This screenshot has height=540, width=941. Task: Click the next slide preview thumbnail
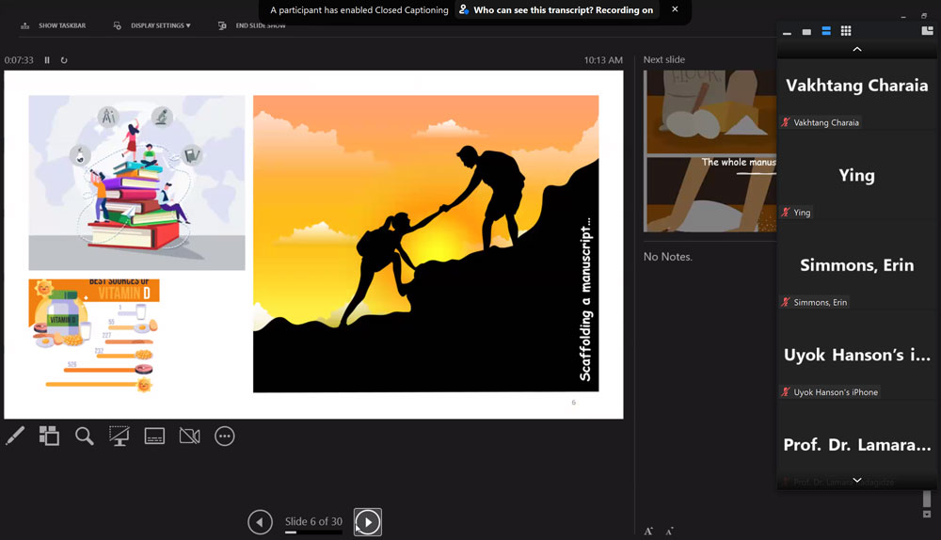point(710,151)
